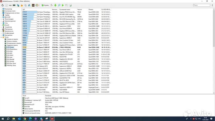Expand the Системная плата tree node
215x121 pixels.
(x=1, y=11)
